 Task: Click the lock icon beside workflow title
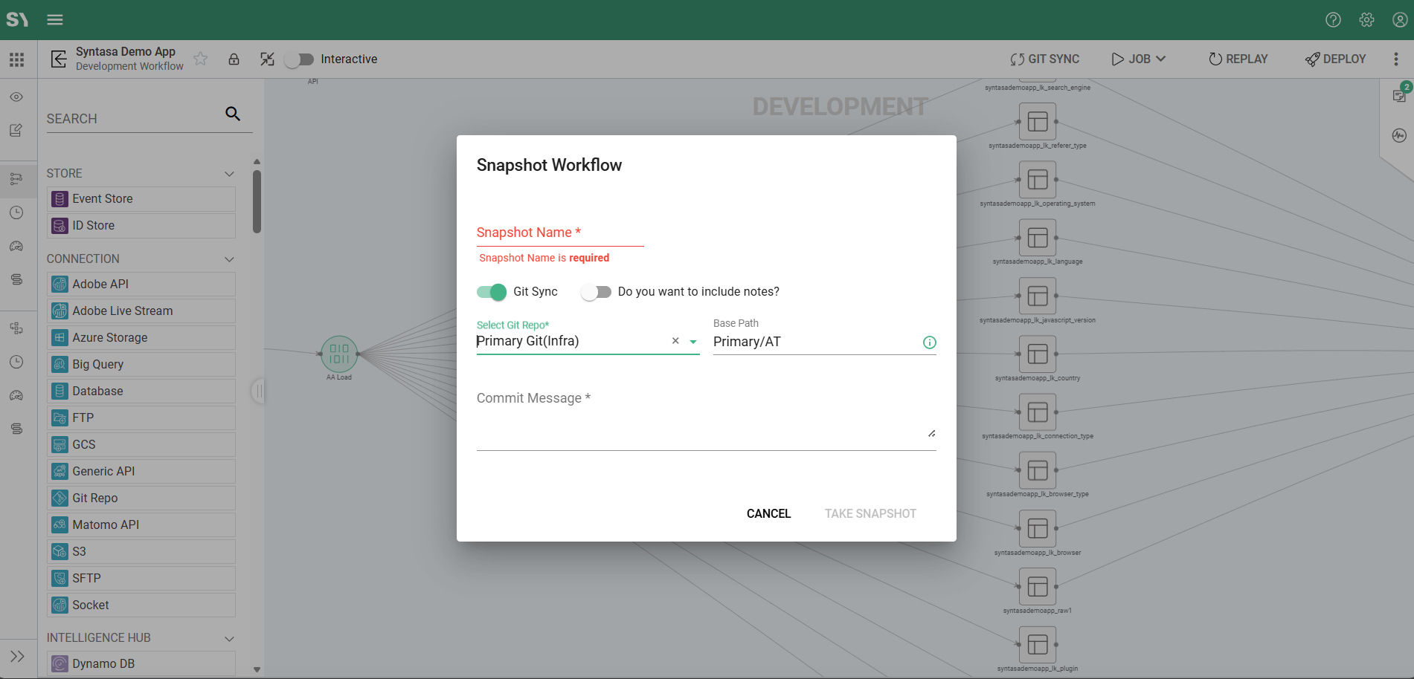(x=234, y=59)
